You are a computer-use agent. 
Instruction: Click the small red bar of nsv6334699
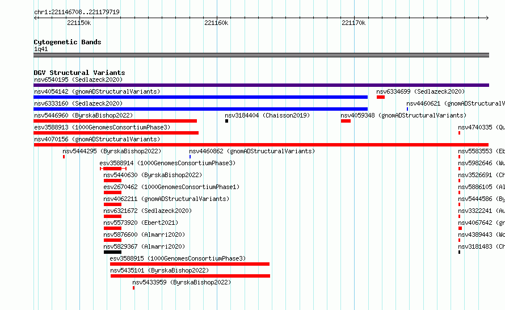381,97
